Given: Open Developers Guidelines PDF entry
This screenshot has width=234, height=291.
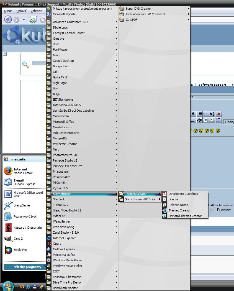Looking at the screenshot, I should 183,194.
